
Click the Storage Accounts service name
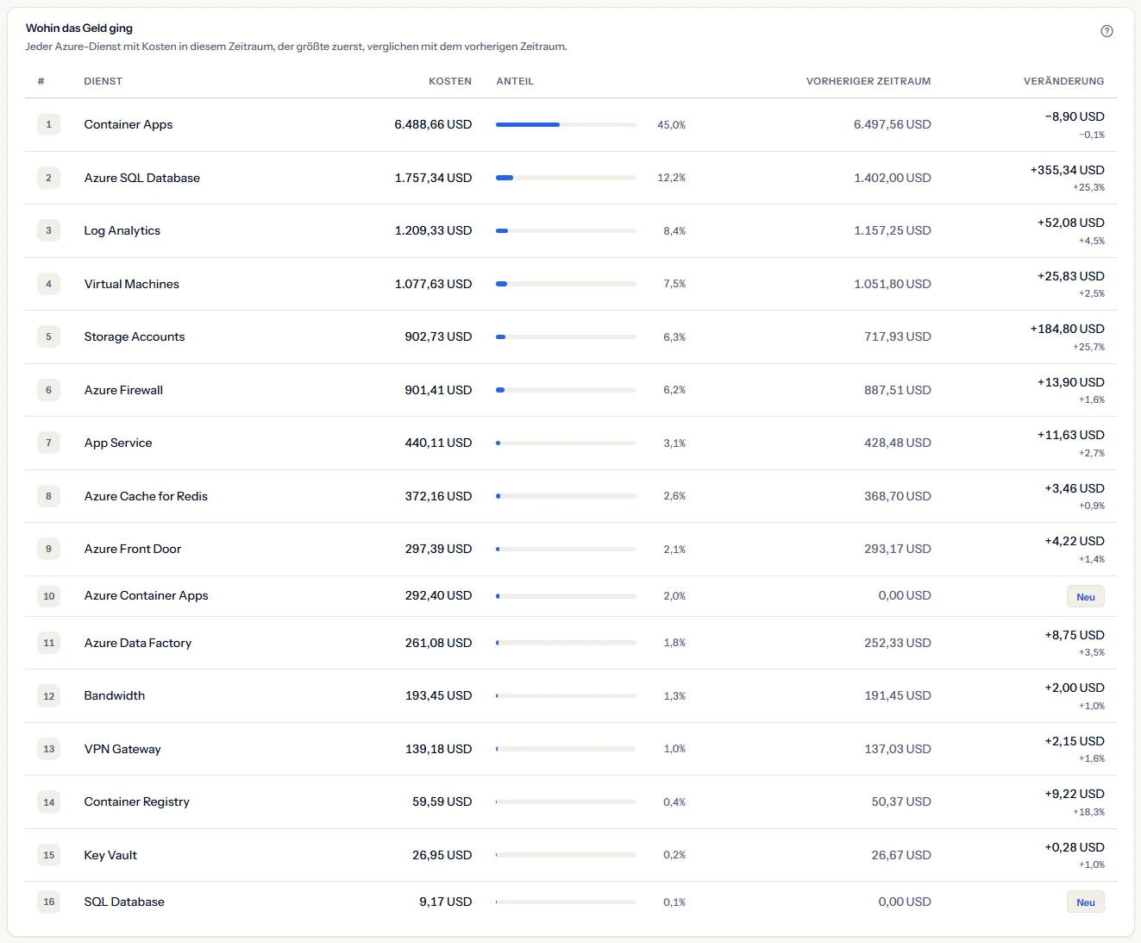(135, 336)
